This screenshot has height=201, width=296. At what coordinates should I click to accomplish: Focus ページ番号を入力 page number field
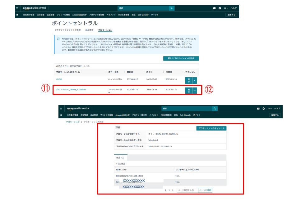187,190
